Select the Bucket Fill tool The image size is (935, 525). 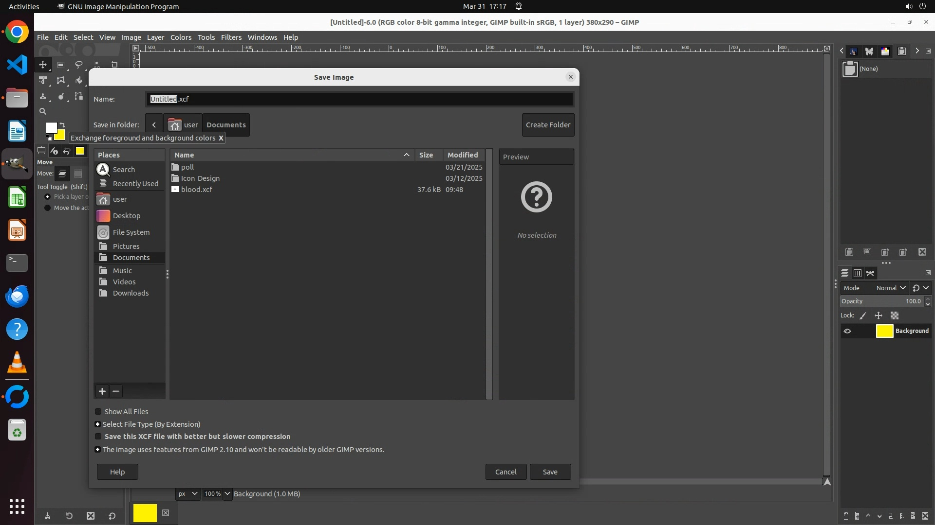coord(78,81)
